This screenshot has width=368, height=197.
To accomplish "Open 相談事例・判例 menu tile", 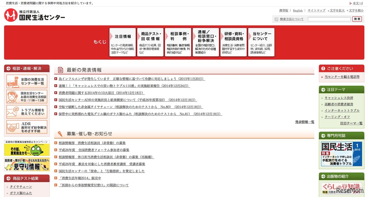I will click(x=178, y=42).
